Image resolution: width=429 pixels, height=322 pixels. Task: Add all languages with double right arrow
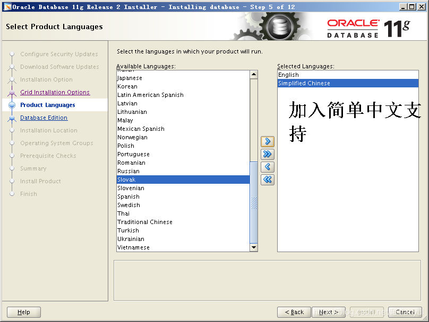267,154
